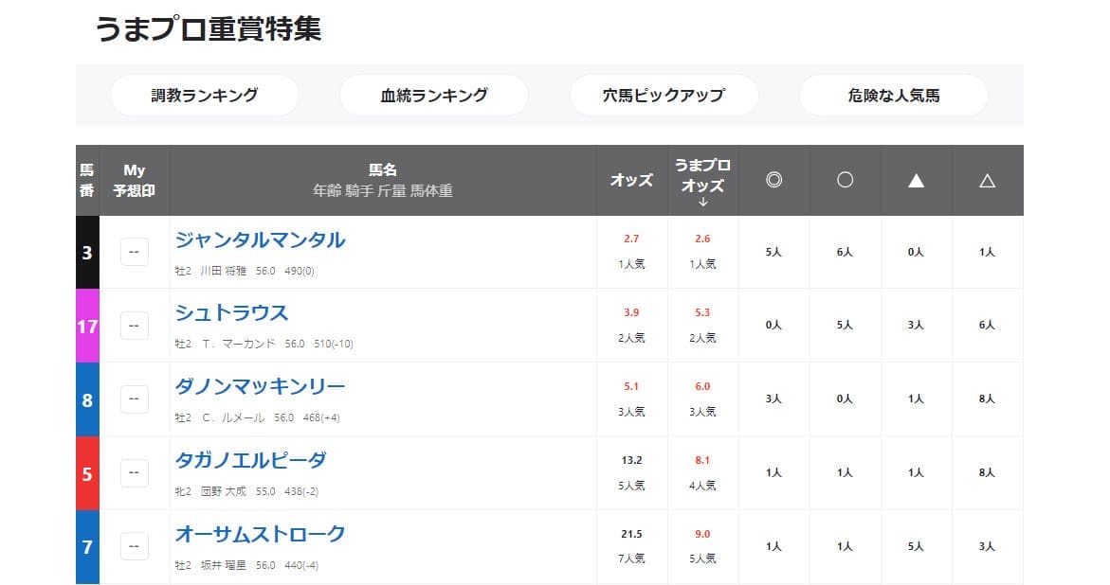
Task: Open the 穴馬ピックアップ tab
Action: (x=664, y=96)
